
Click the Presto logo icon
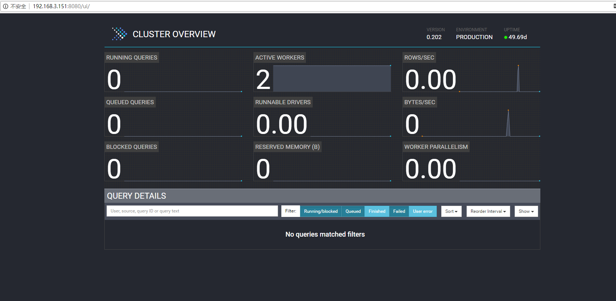point(119,34)
